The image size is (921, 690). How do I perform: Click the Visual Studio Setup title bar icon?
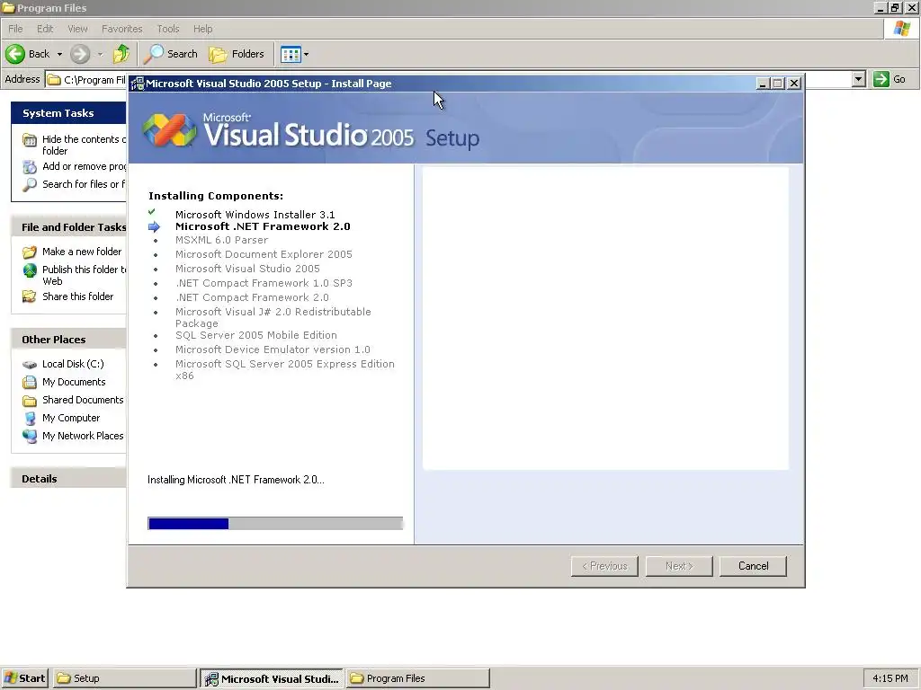pyautogui.click(x=138, y=84)
